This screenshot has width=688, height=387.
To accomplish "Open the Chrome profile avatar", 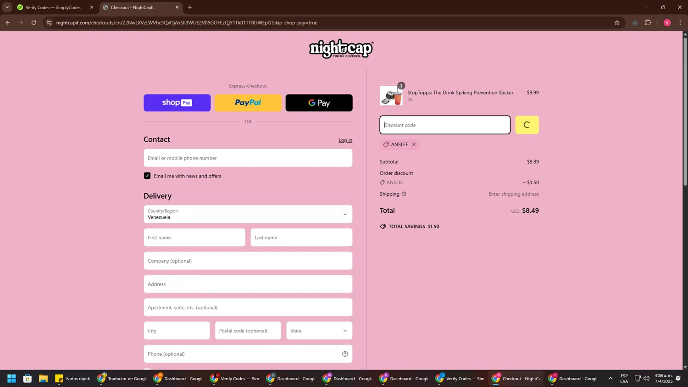I will (x=667, y=22).
